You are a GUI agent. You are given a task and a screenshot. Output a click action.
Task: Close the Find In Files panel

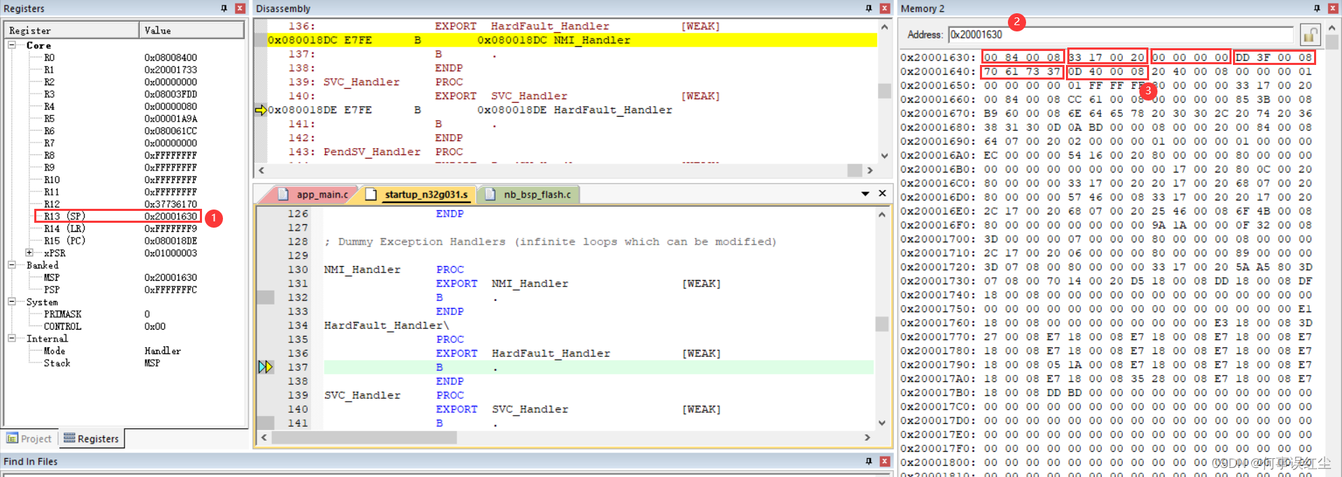[x=885, y=461]
